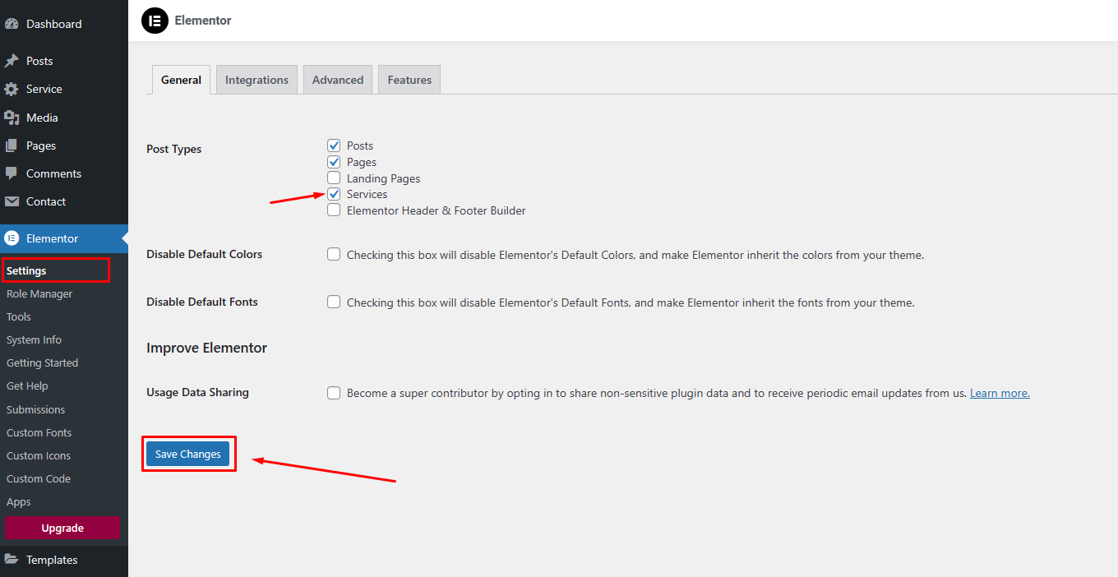
Task: Click the Comments speech bubble icon
Action: click(x=12, y=173)
